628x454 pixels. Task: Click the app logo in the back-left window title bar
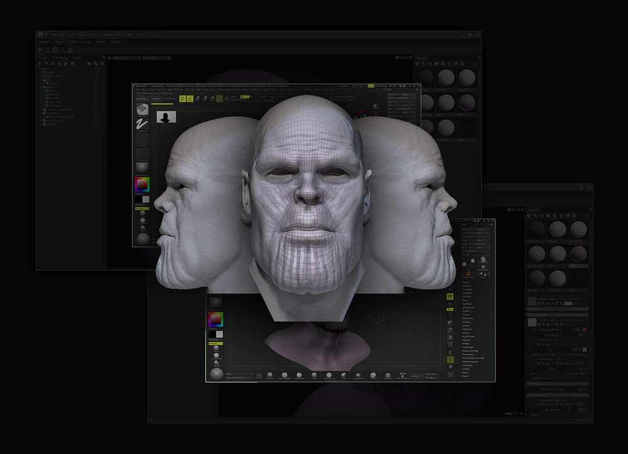[x=40, y=35]
